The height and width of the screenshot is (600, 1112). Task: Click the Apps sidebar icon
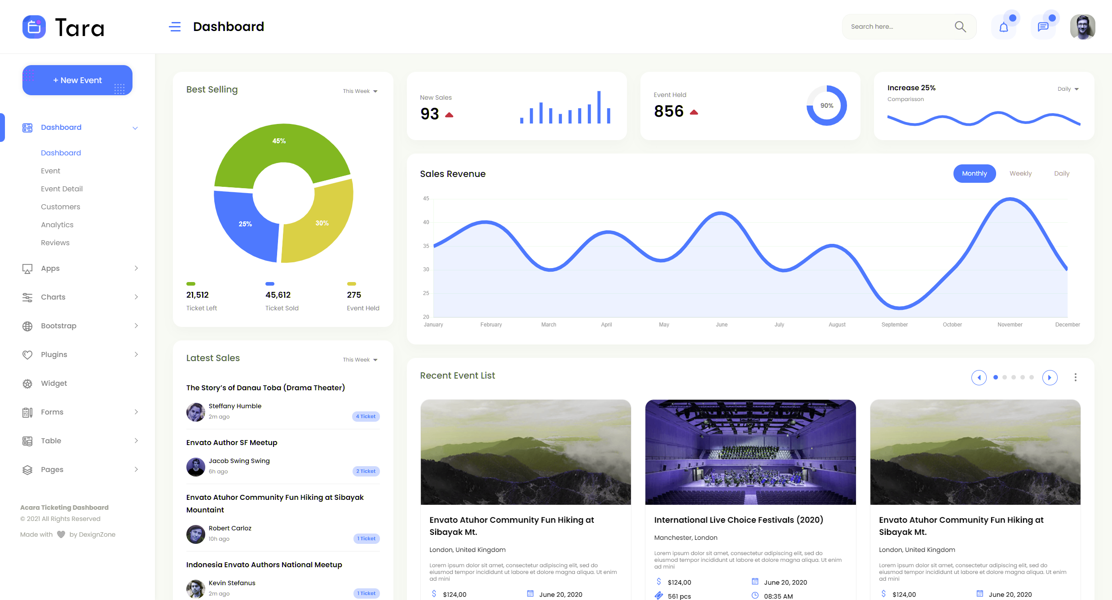pyautogui.click(x=27, y=269)
